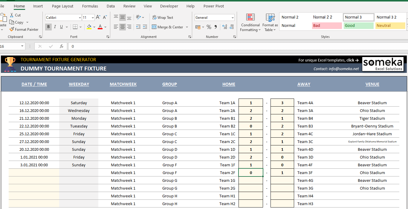
Task: Toggle Wrap Text for the selection
Action: (x=163, y=17)
